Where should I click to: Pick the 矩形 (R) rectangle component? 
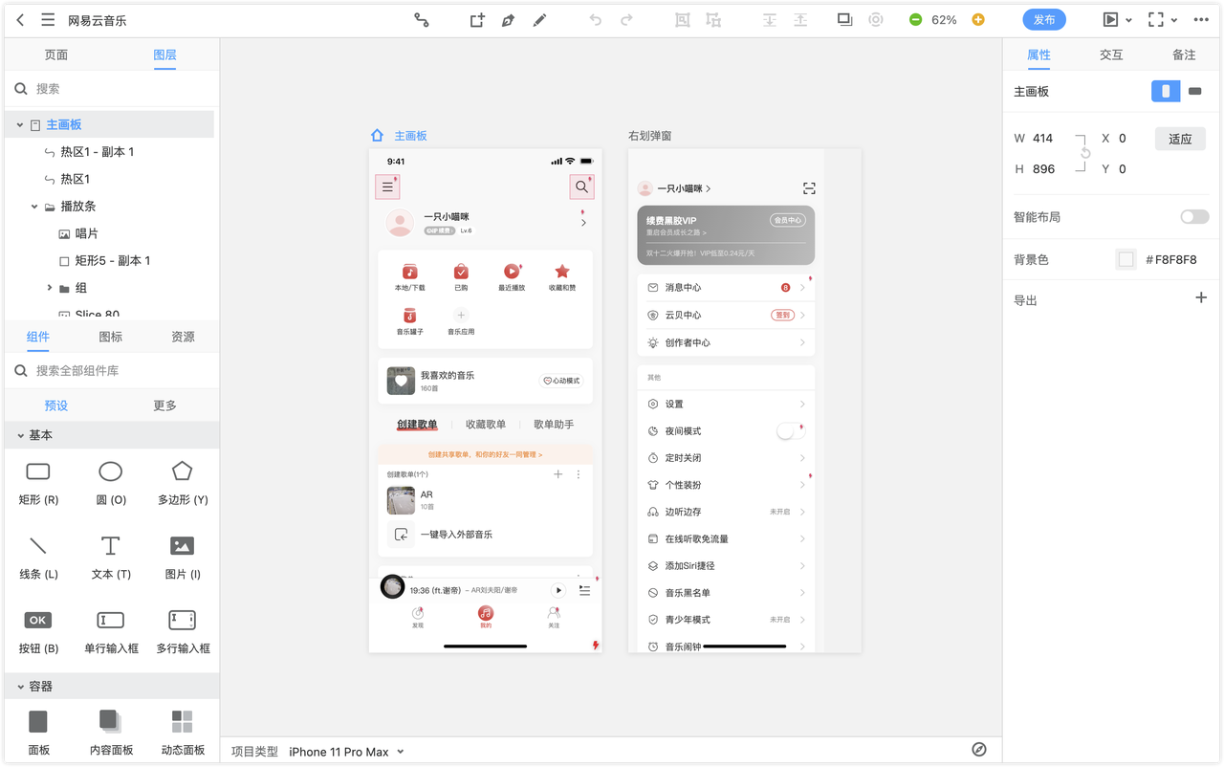(x=38, y=483)
